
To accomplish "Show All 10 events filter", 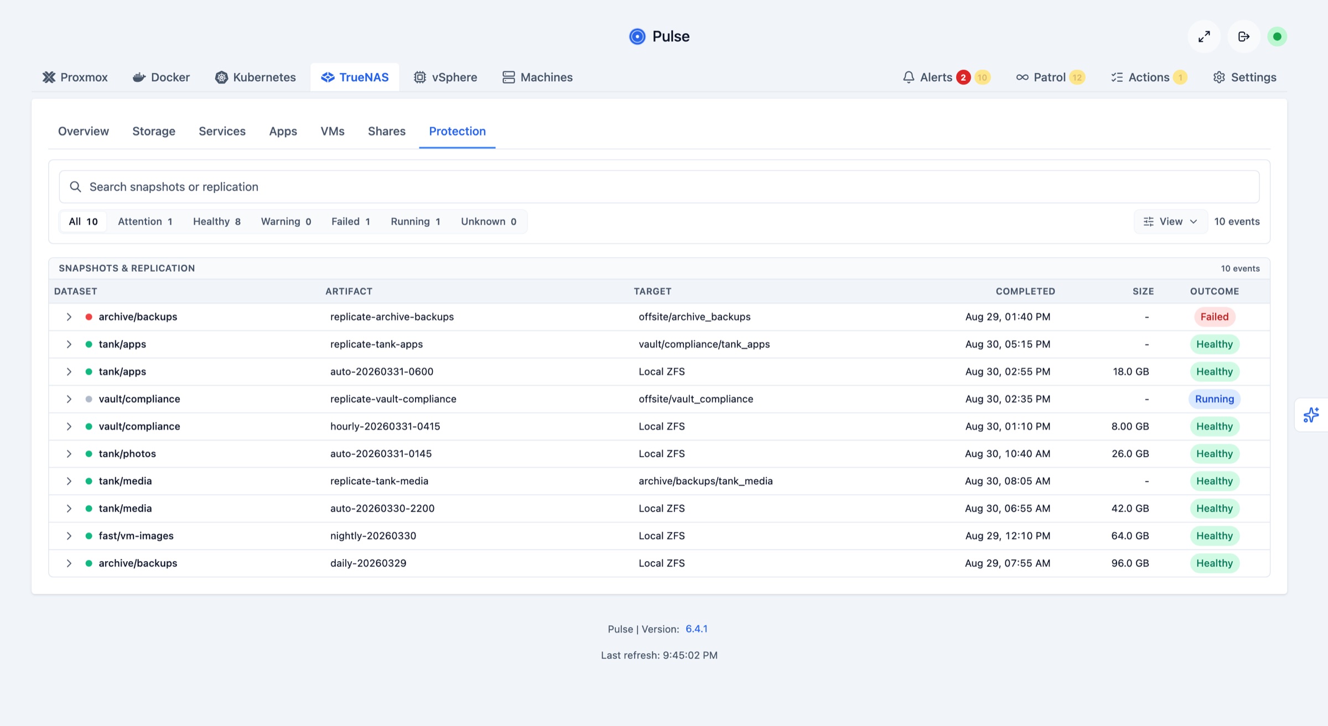I will tap(83, 221).
